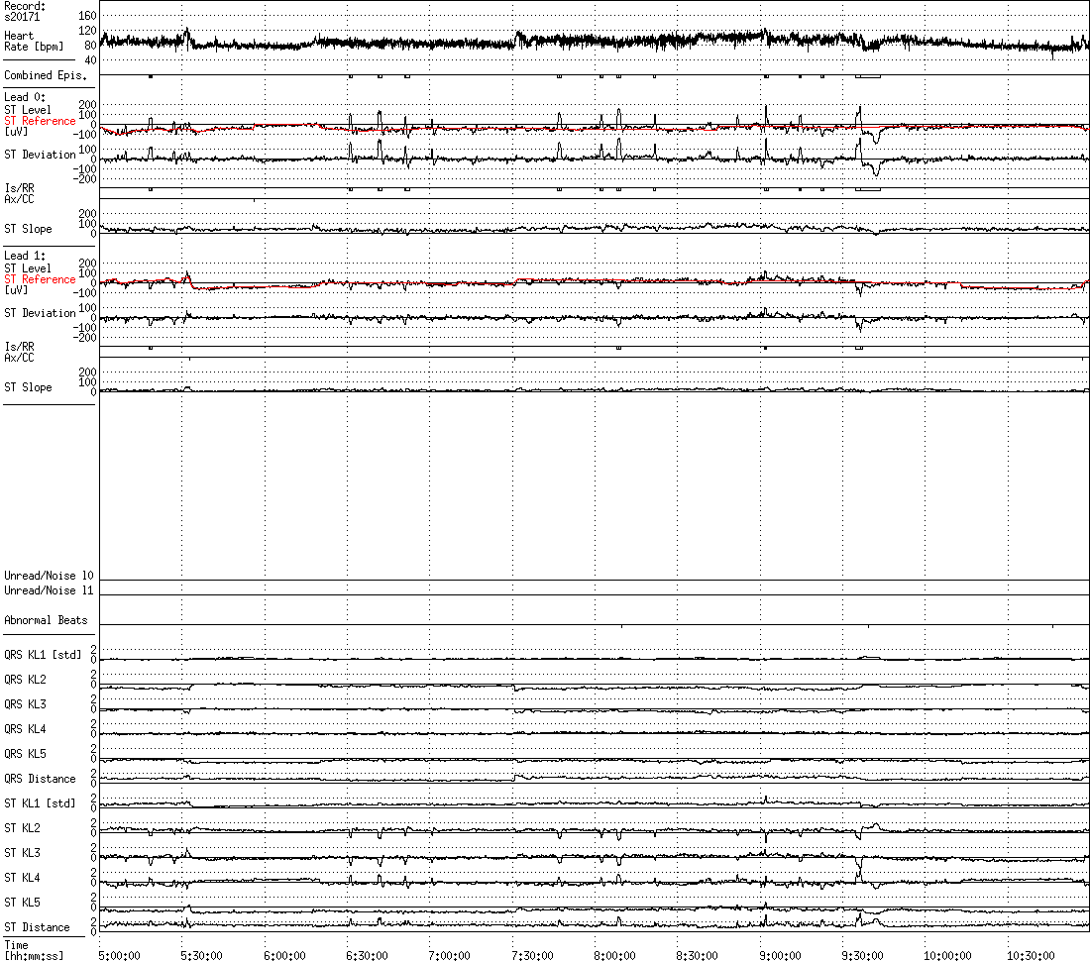Click the Lead 0 ST Slope label

coord(28,229)
